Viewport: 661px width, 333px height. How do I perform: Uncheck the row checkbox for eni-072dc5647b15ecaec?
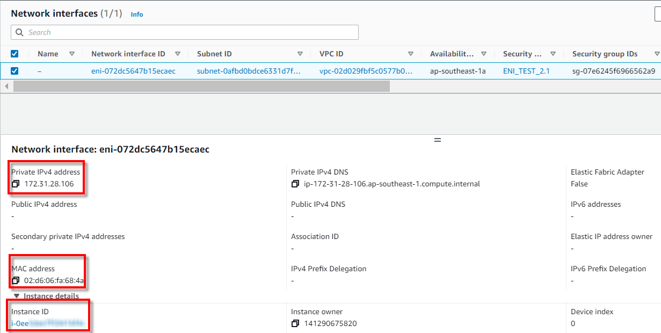[14, 70]
